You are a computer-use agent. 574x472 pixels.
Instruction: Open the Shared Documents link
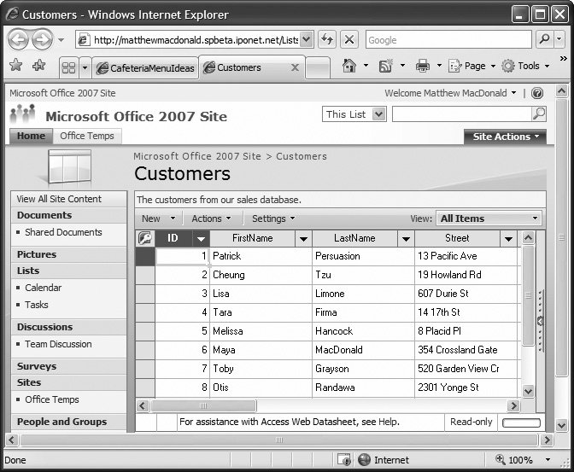tap(63, 232)
